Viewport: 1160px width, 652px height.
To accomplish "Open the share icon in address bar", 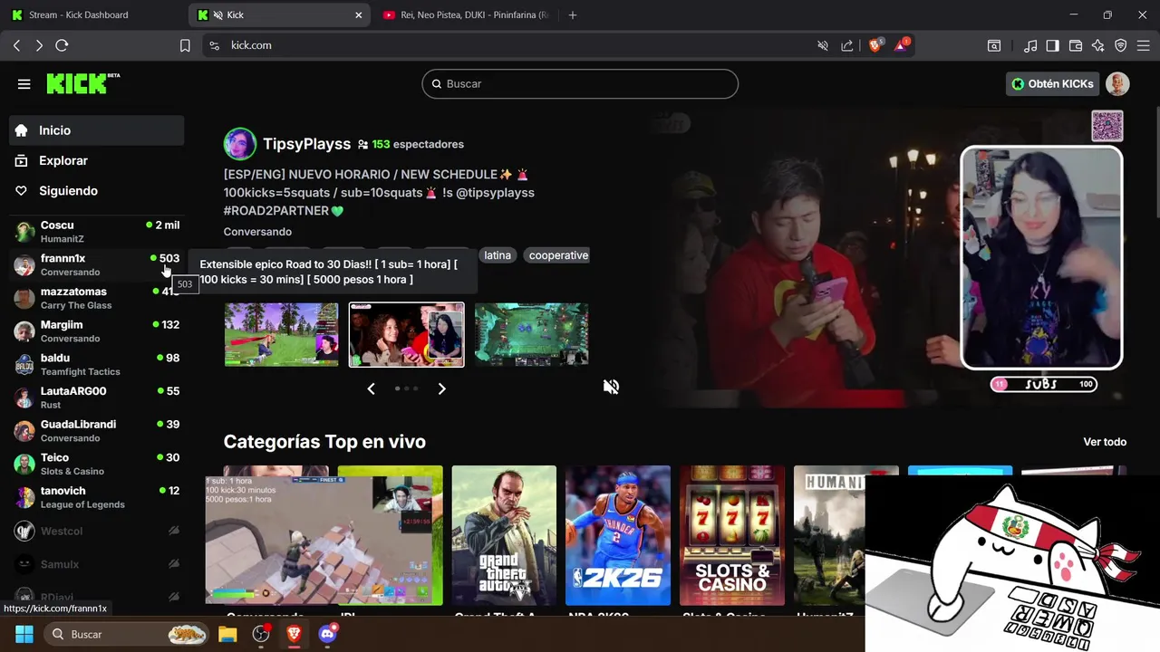I will [x=847, y=45].
